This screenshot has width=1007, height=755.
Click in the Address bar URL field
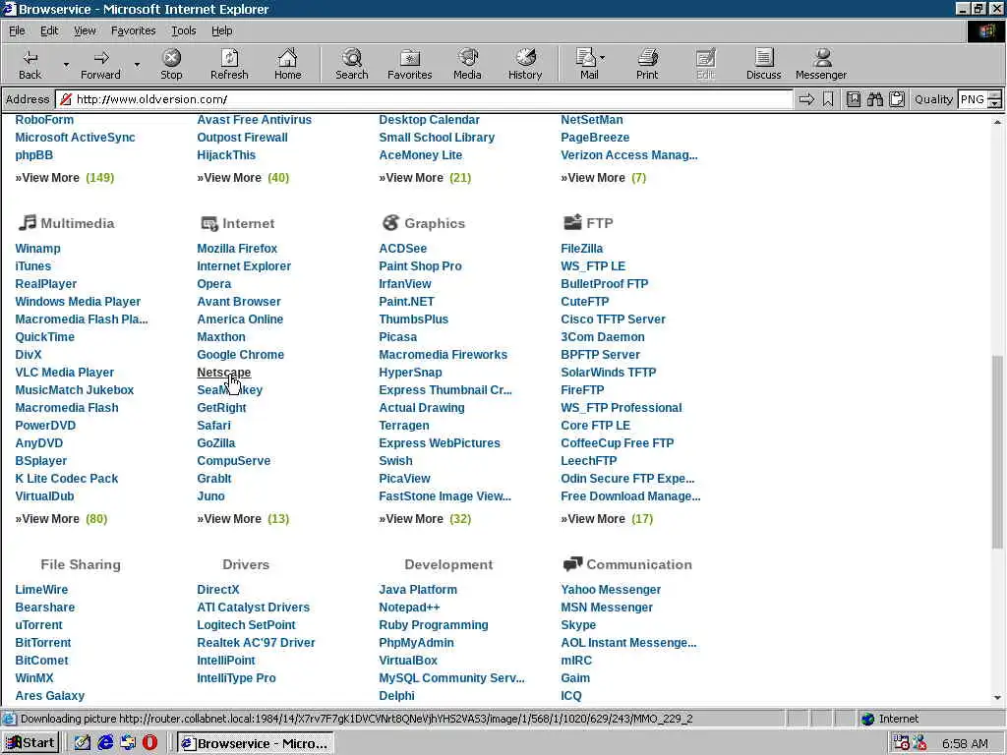click(424, 99)
